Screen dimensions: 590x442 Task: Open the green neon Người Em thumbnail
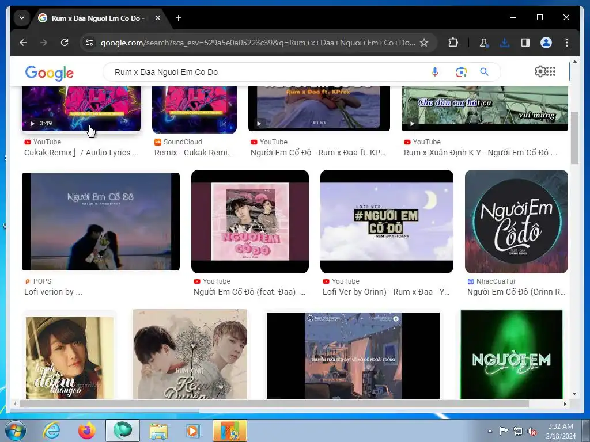[x=512, y=355]
